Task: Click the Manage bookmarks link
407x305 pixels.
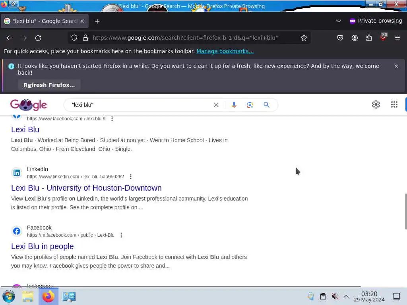Action: tap(225, 51)
